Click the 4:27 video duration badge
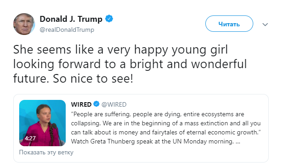The width and height of the screenshot is (282, 168). pos(30,138)
